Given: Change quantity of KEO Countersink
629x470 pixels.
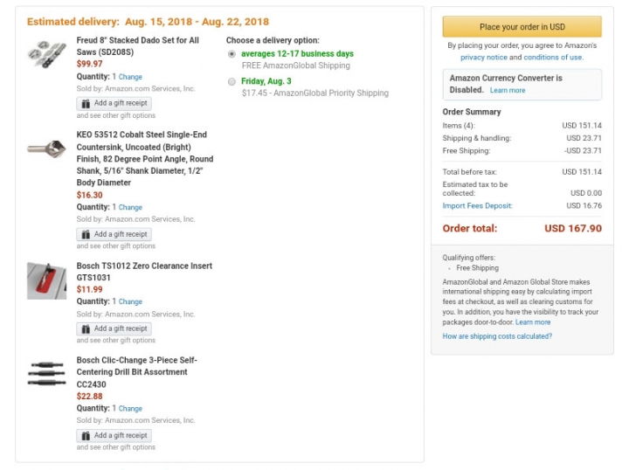Looking at the screenshot, I should click(x=130, y=208).
